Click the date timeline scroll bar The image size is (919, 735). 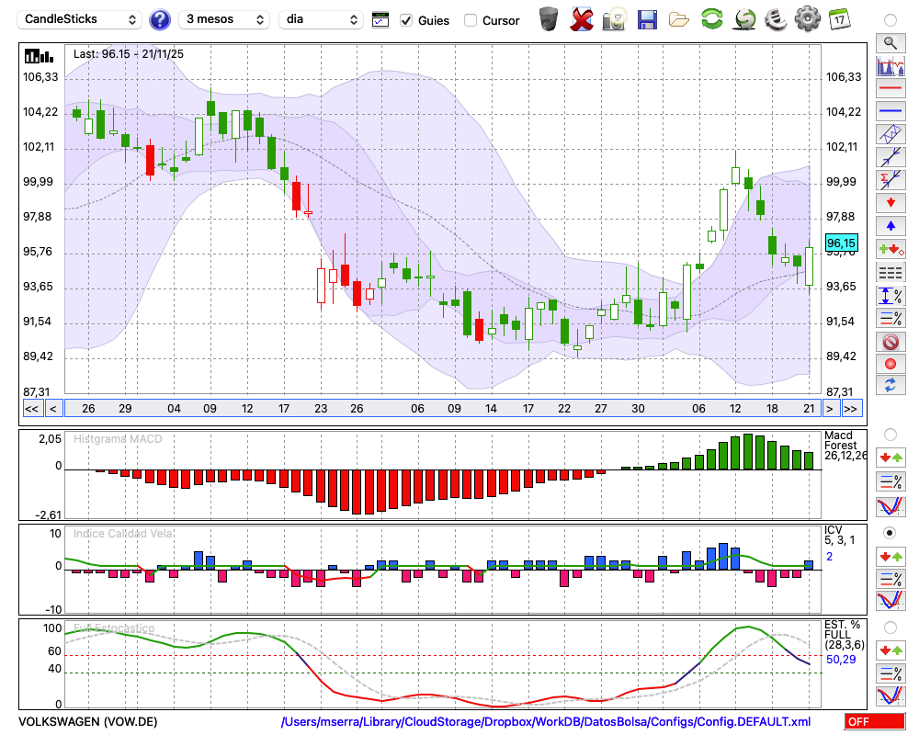441,409
